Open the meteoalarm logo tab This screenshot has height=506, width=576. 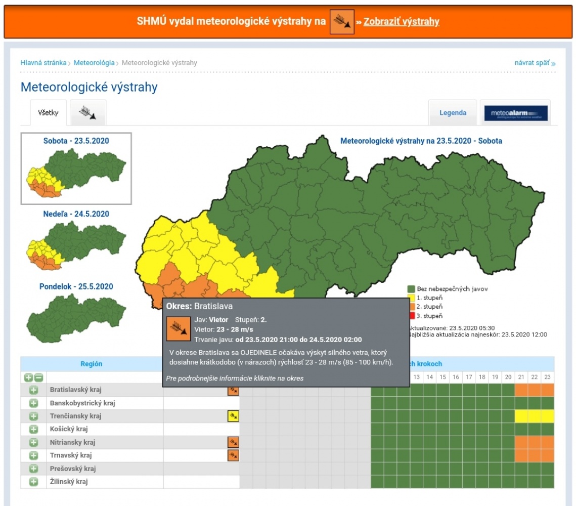click(515, 113)
